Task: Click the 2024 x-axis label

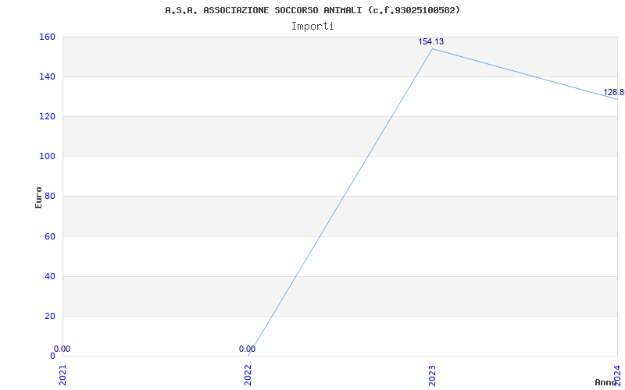Action: (x=617, y=374)
